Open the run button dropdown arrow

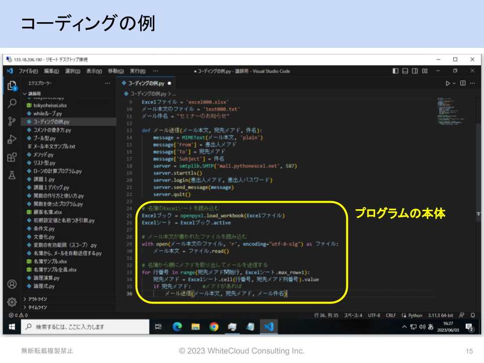(x=454, y=83)
